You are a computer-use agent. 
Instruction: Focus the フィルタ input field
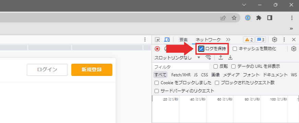181,67
